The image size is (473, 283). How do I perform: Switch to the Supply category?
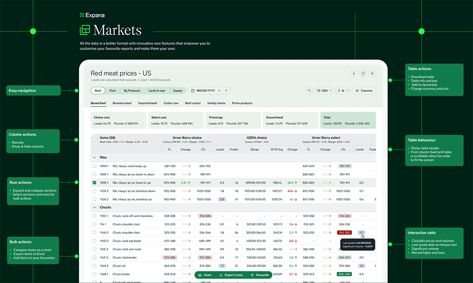178,91
